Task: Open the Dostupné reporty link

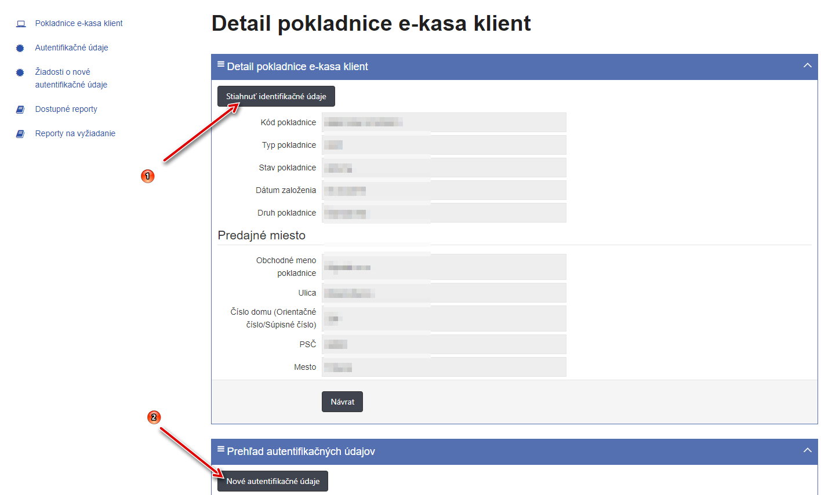Action: coord(66,110)
